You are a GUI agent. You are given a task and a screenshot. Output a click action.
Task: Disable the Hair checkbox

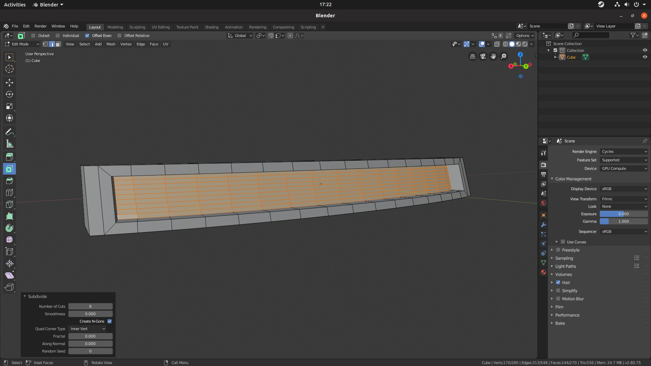tap(558, 282)
